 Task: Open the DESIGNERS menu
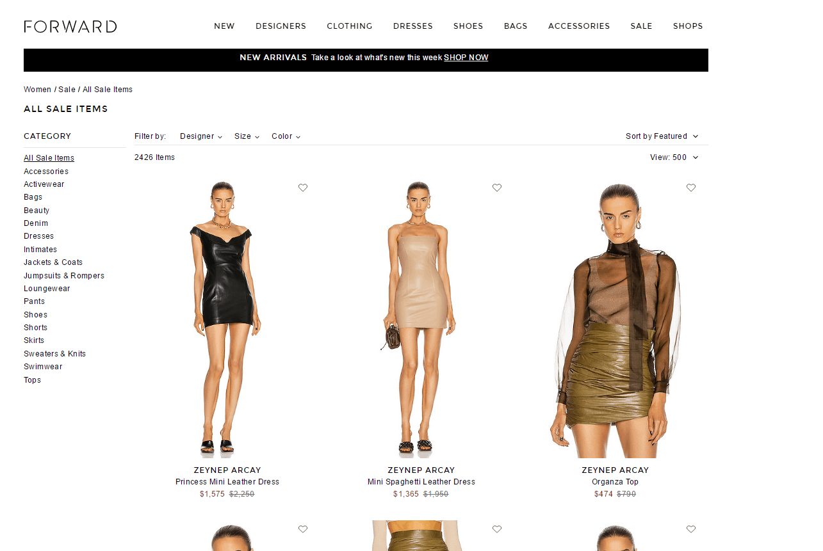pyautogui.click(x=281, y=26)
